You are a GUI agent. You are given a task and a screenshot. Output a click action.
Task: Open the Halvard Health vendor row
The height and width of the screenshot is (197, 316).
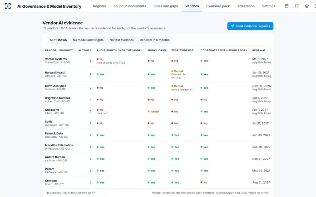click(x=158, y=74)
